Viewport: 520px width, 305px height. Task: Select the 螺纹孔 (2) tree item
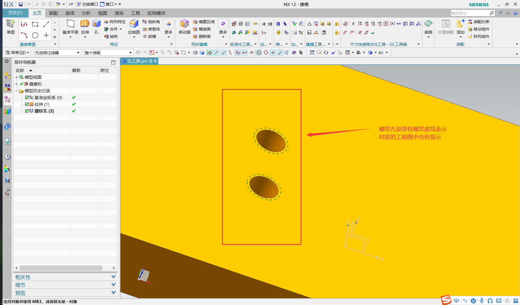coord(44,111)
